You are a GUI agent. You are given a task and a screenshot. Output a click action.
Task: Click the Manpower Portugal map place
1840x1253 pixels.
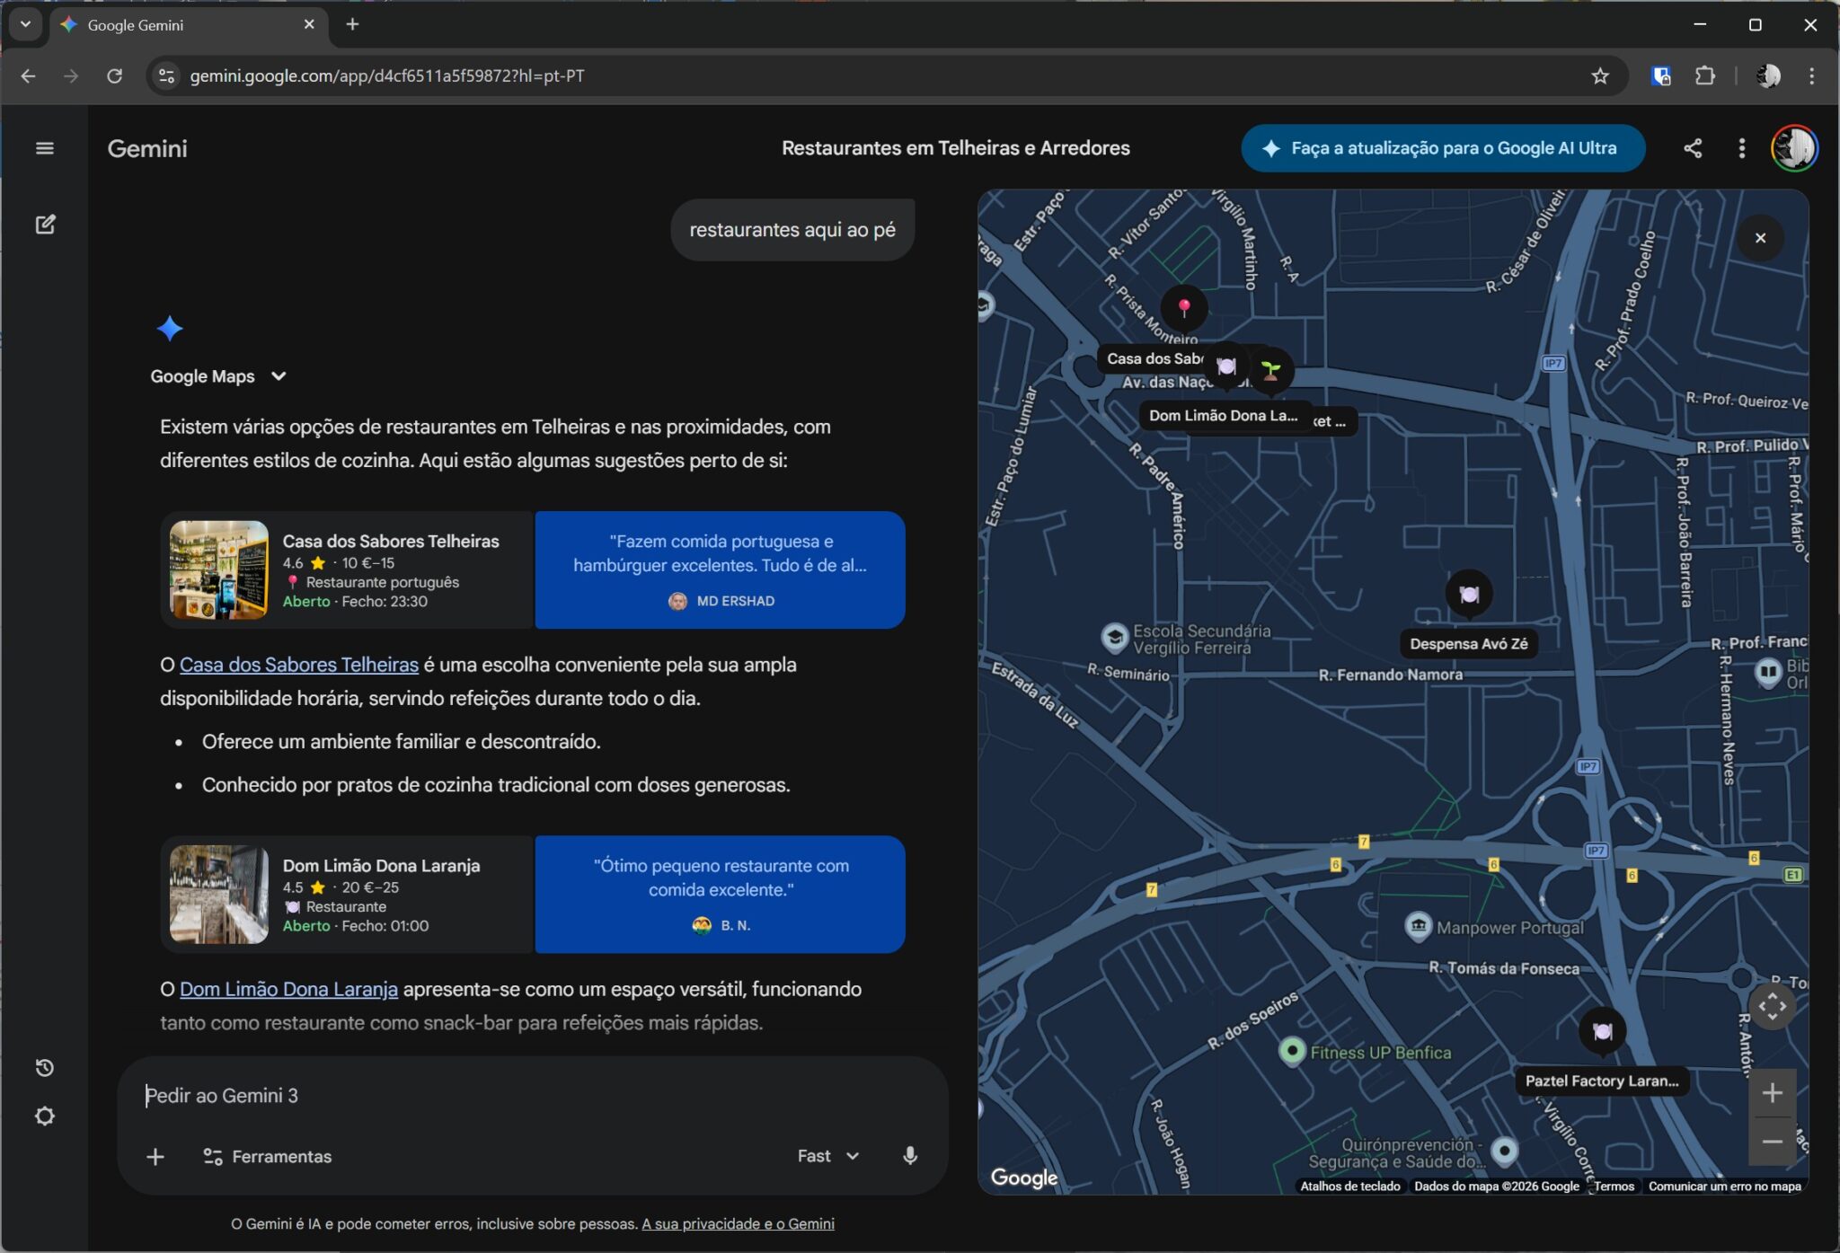1493,927
